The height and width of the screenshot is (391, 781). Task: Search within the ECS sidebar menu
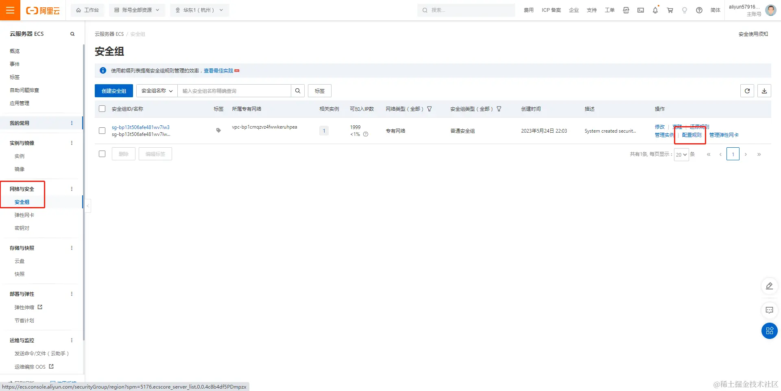click(x=72, y=34)
